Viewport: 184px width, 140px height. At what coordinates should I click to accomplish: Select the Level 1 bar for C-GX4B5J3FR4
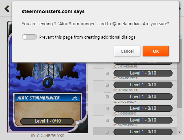click(x=143, y=73)
